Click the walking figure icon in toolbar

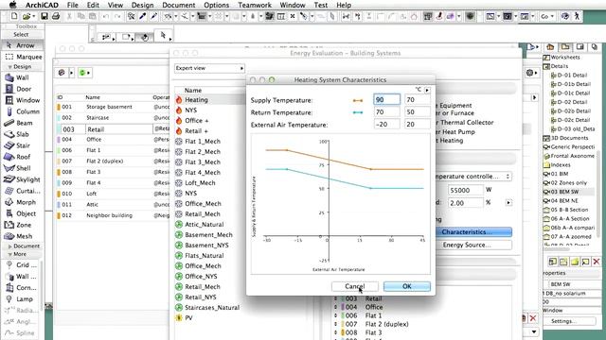pos(577,16)
